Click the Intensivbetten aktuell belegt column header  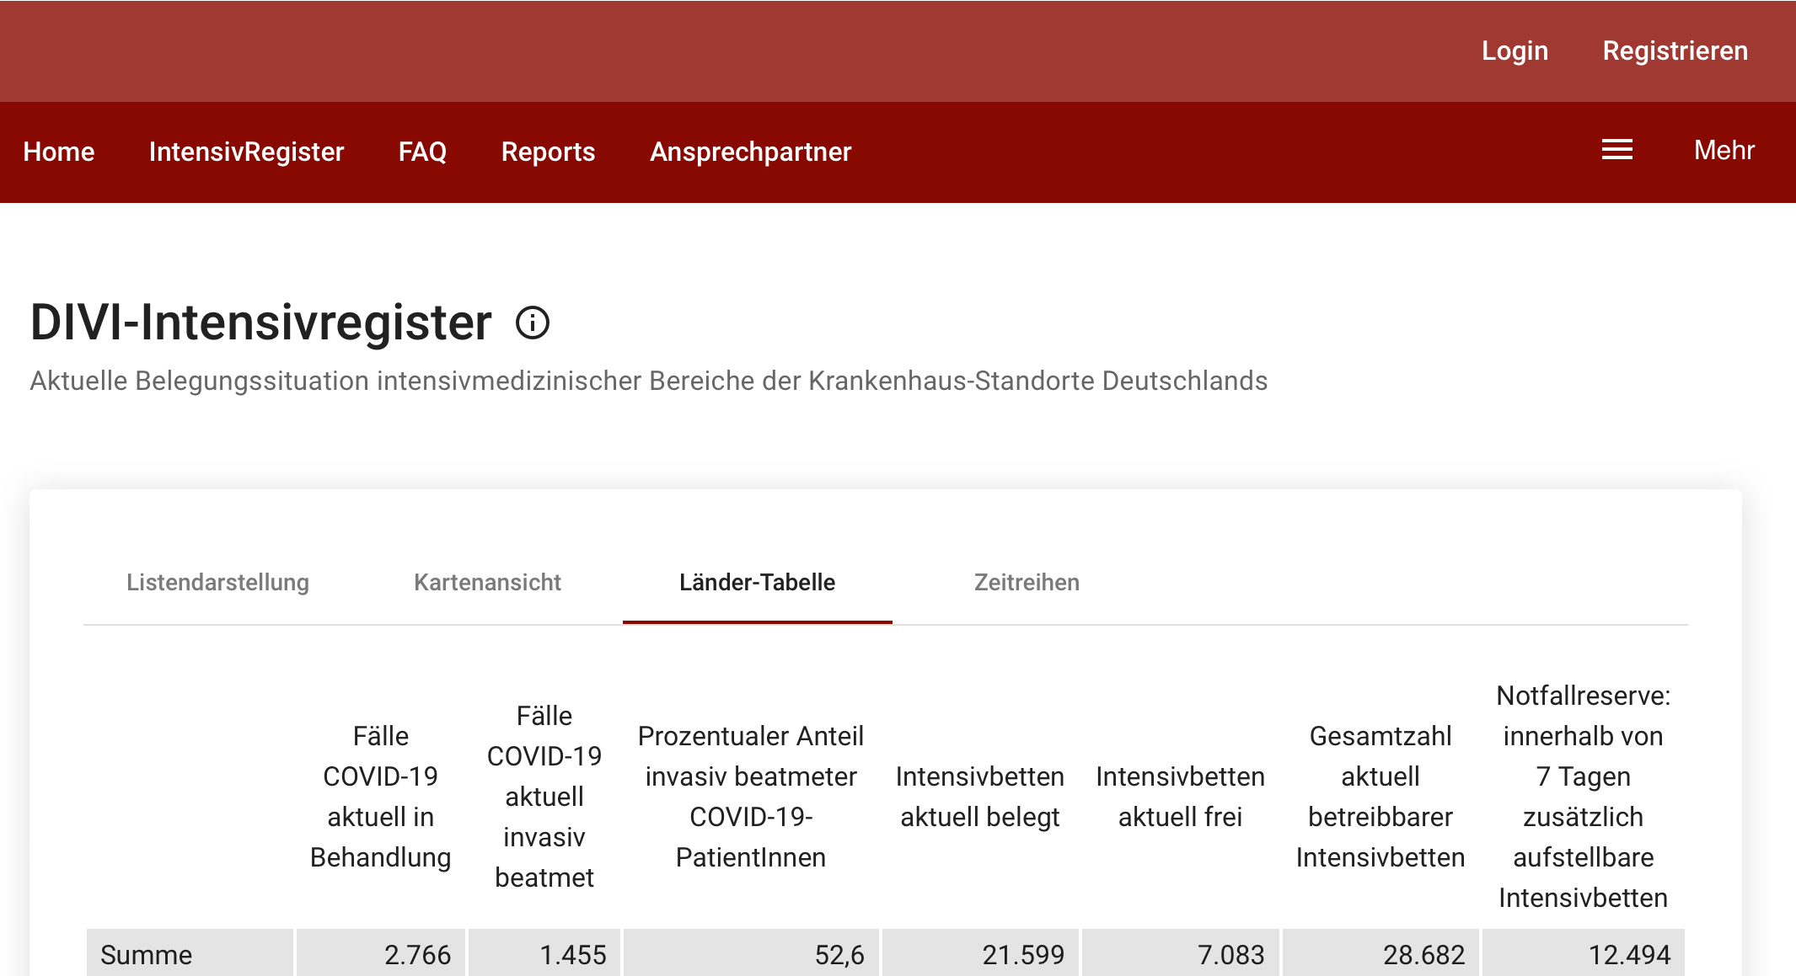coord(979,797)
